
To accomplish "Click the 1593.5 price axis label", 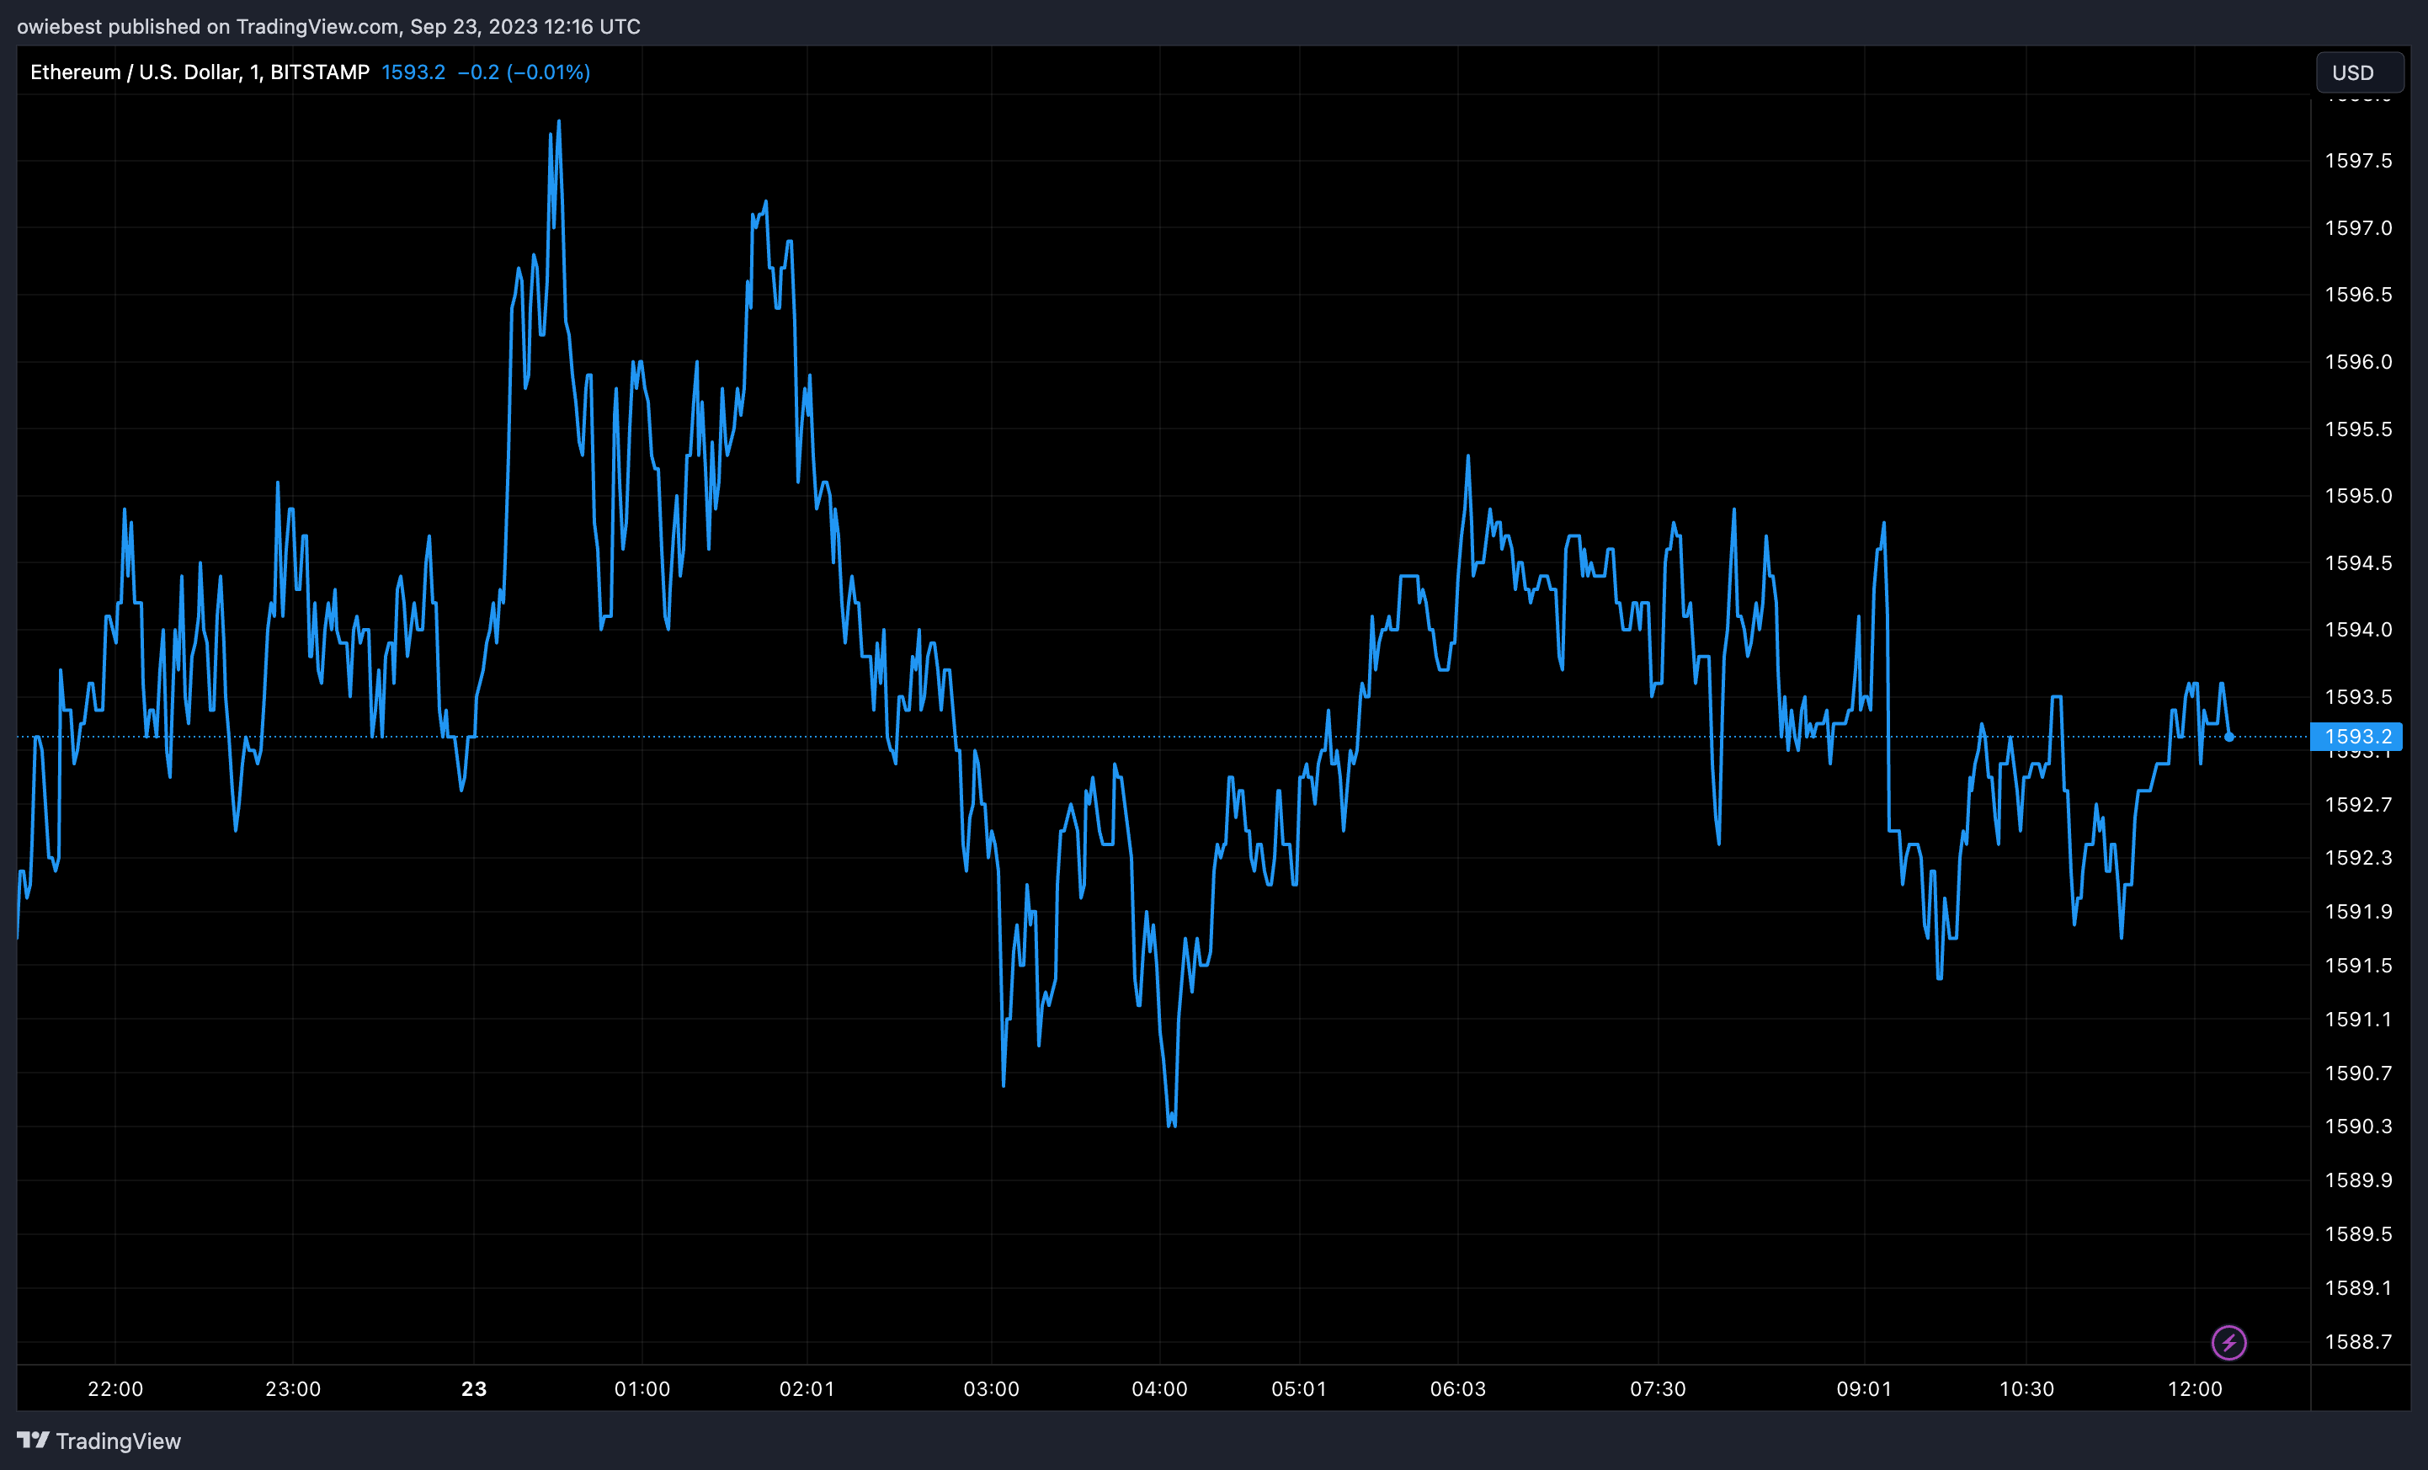I will pos(2358,696).
